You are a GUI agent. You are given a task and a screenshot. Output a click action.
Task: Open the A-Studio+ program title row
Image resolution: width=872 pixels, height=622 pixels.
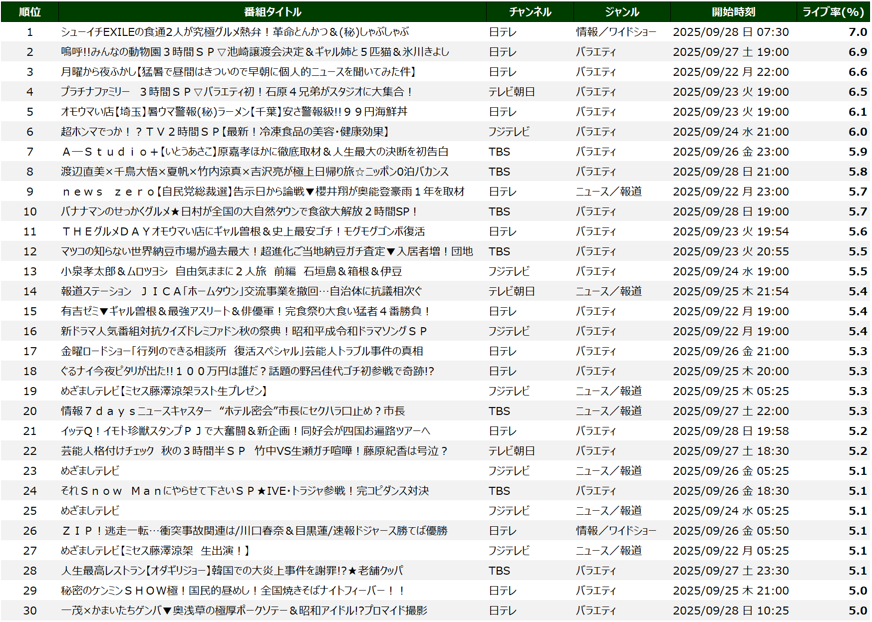[x=255, y=152]
